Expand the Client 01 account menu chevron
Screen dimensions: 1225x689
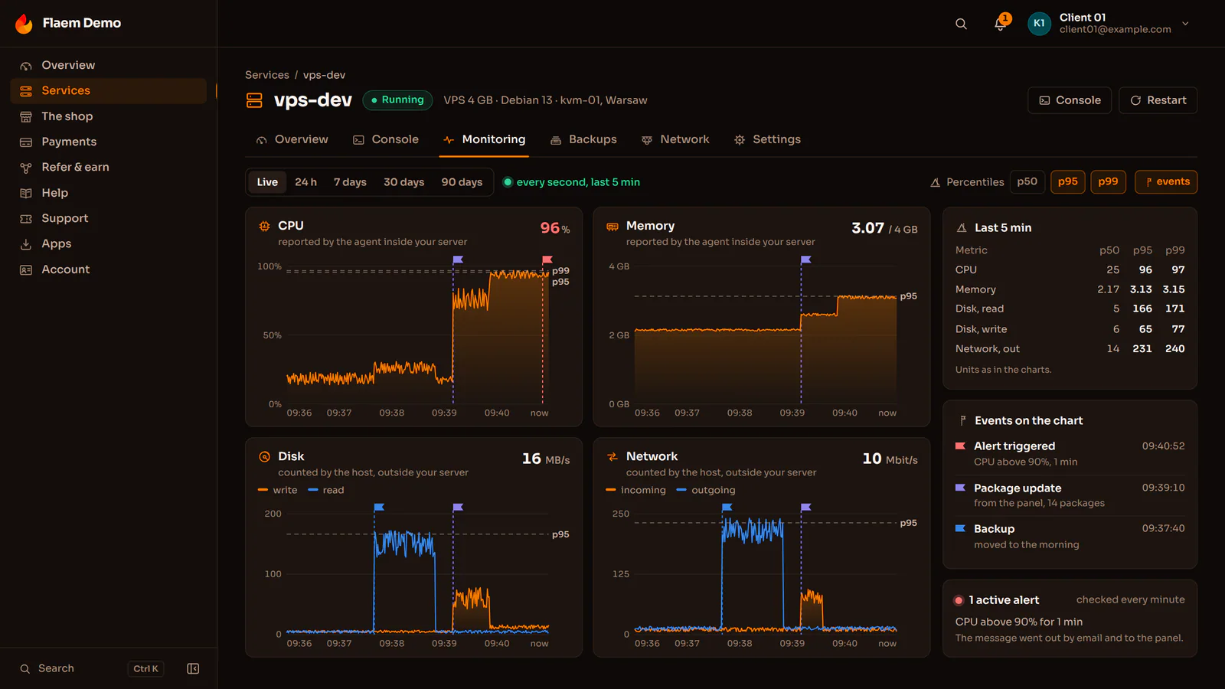1185,24
